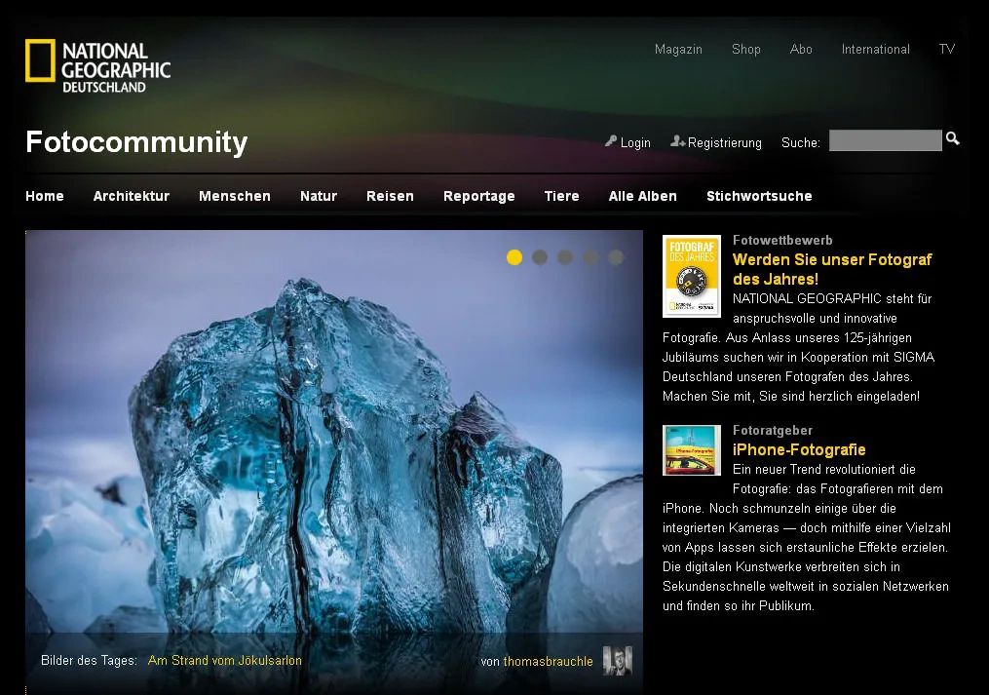Click 'Werden Sie unser Fotograf des Jahres!' headline
Image resolution: width=989 pixels, height=695 pixels.
pyautogui.click(x=831, y=269)
